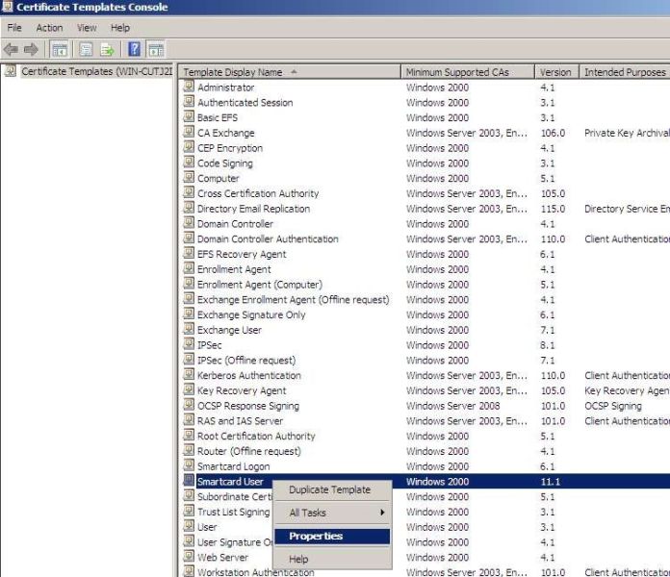The width and height of the screenshot is (670, 577).
Task: Click the Forward arrow toolbar icon
Action: [x=31, y=49]
